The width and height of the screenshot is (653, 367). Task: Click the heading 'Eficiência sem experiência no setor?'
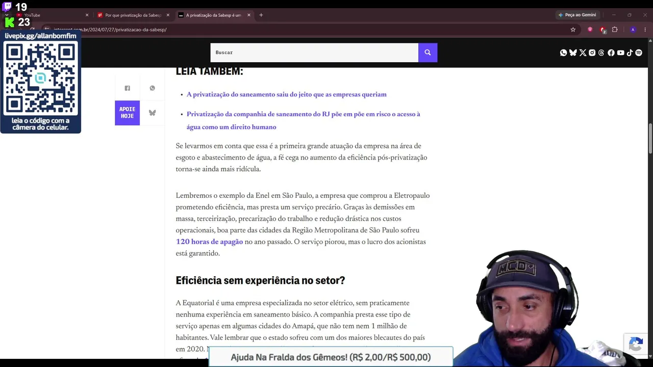coord(260,280)
